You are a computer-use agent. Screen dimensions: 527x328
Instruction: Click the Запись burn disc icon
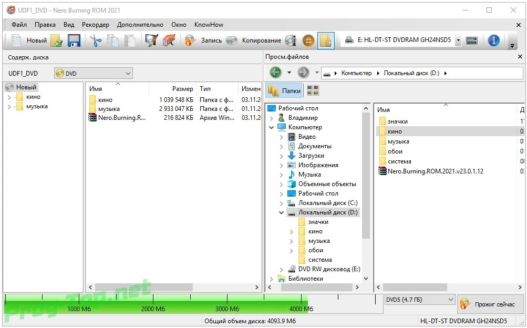point(190,40)
